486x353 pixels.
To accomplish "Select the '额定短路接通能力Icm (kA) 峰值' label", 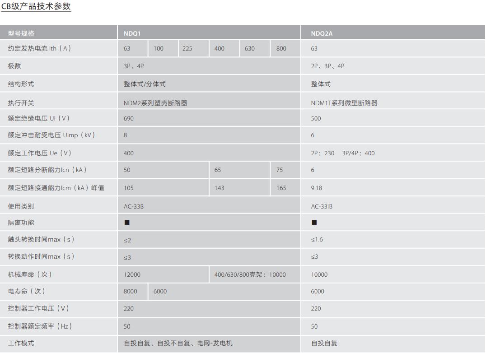I will [56, 188].
